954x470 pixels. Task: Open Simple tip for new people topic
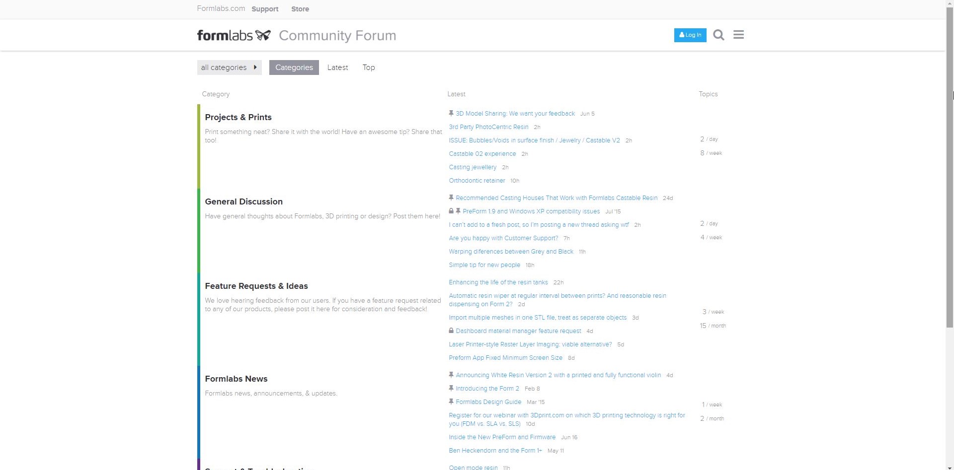pos(484,265)
